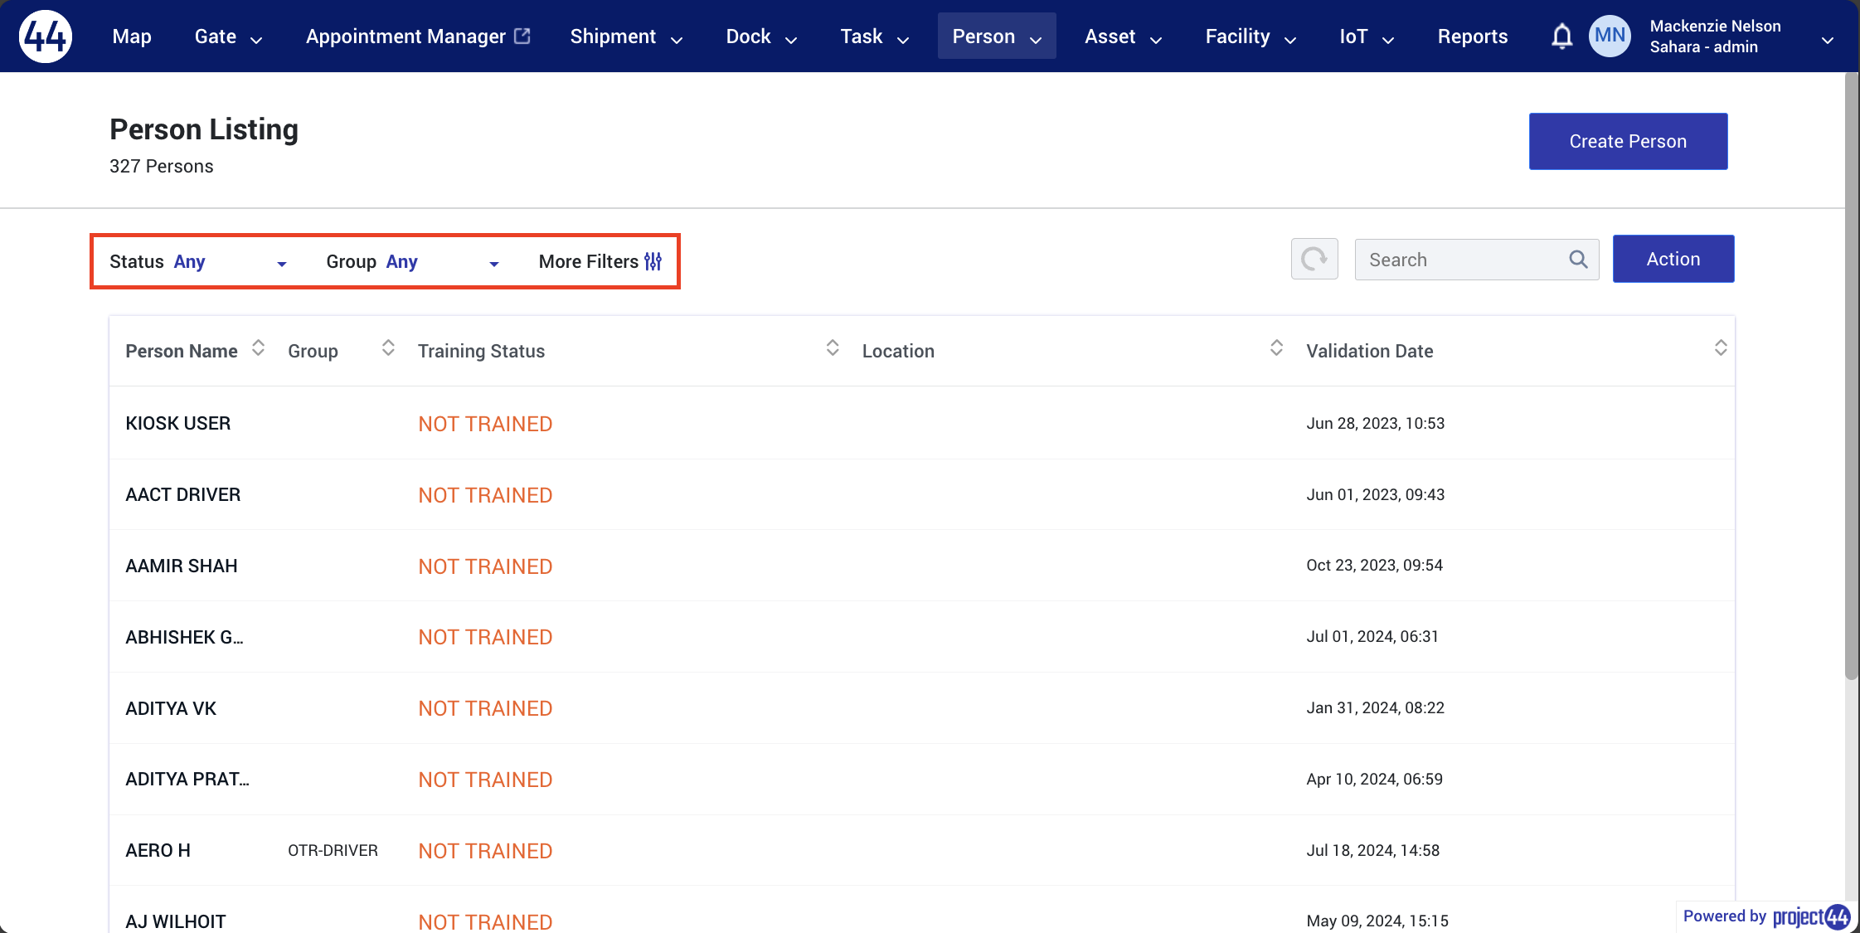Open the ADITYA PRAT... row
This screenshot has height=933, width=1860.
pos(921,780)
